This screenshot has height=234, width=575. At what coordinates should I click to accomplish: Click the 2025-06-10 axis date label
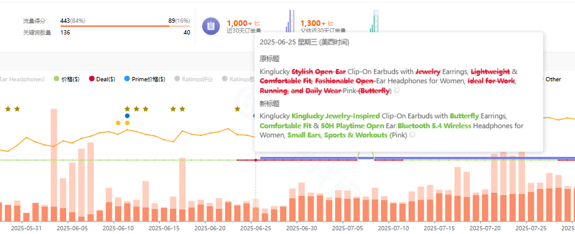tap(118, 228)
